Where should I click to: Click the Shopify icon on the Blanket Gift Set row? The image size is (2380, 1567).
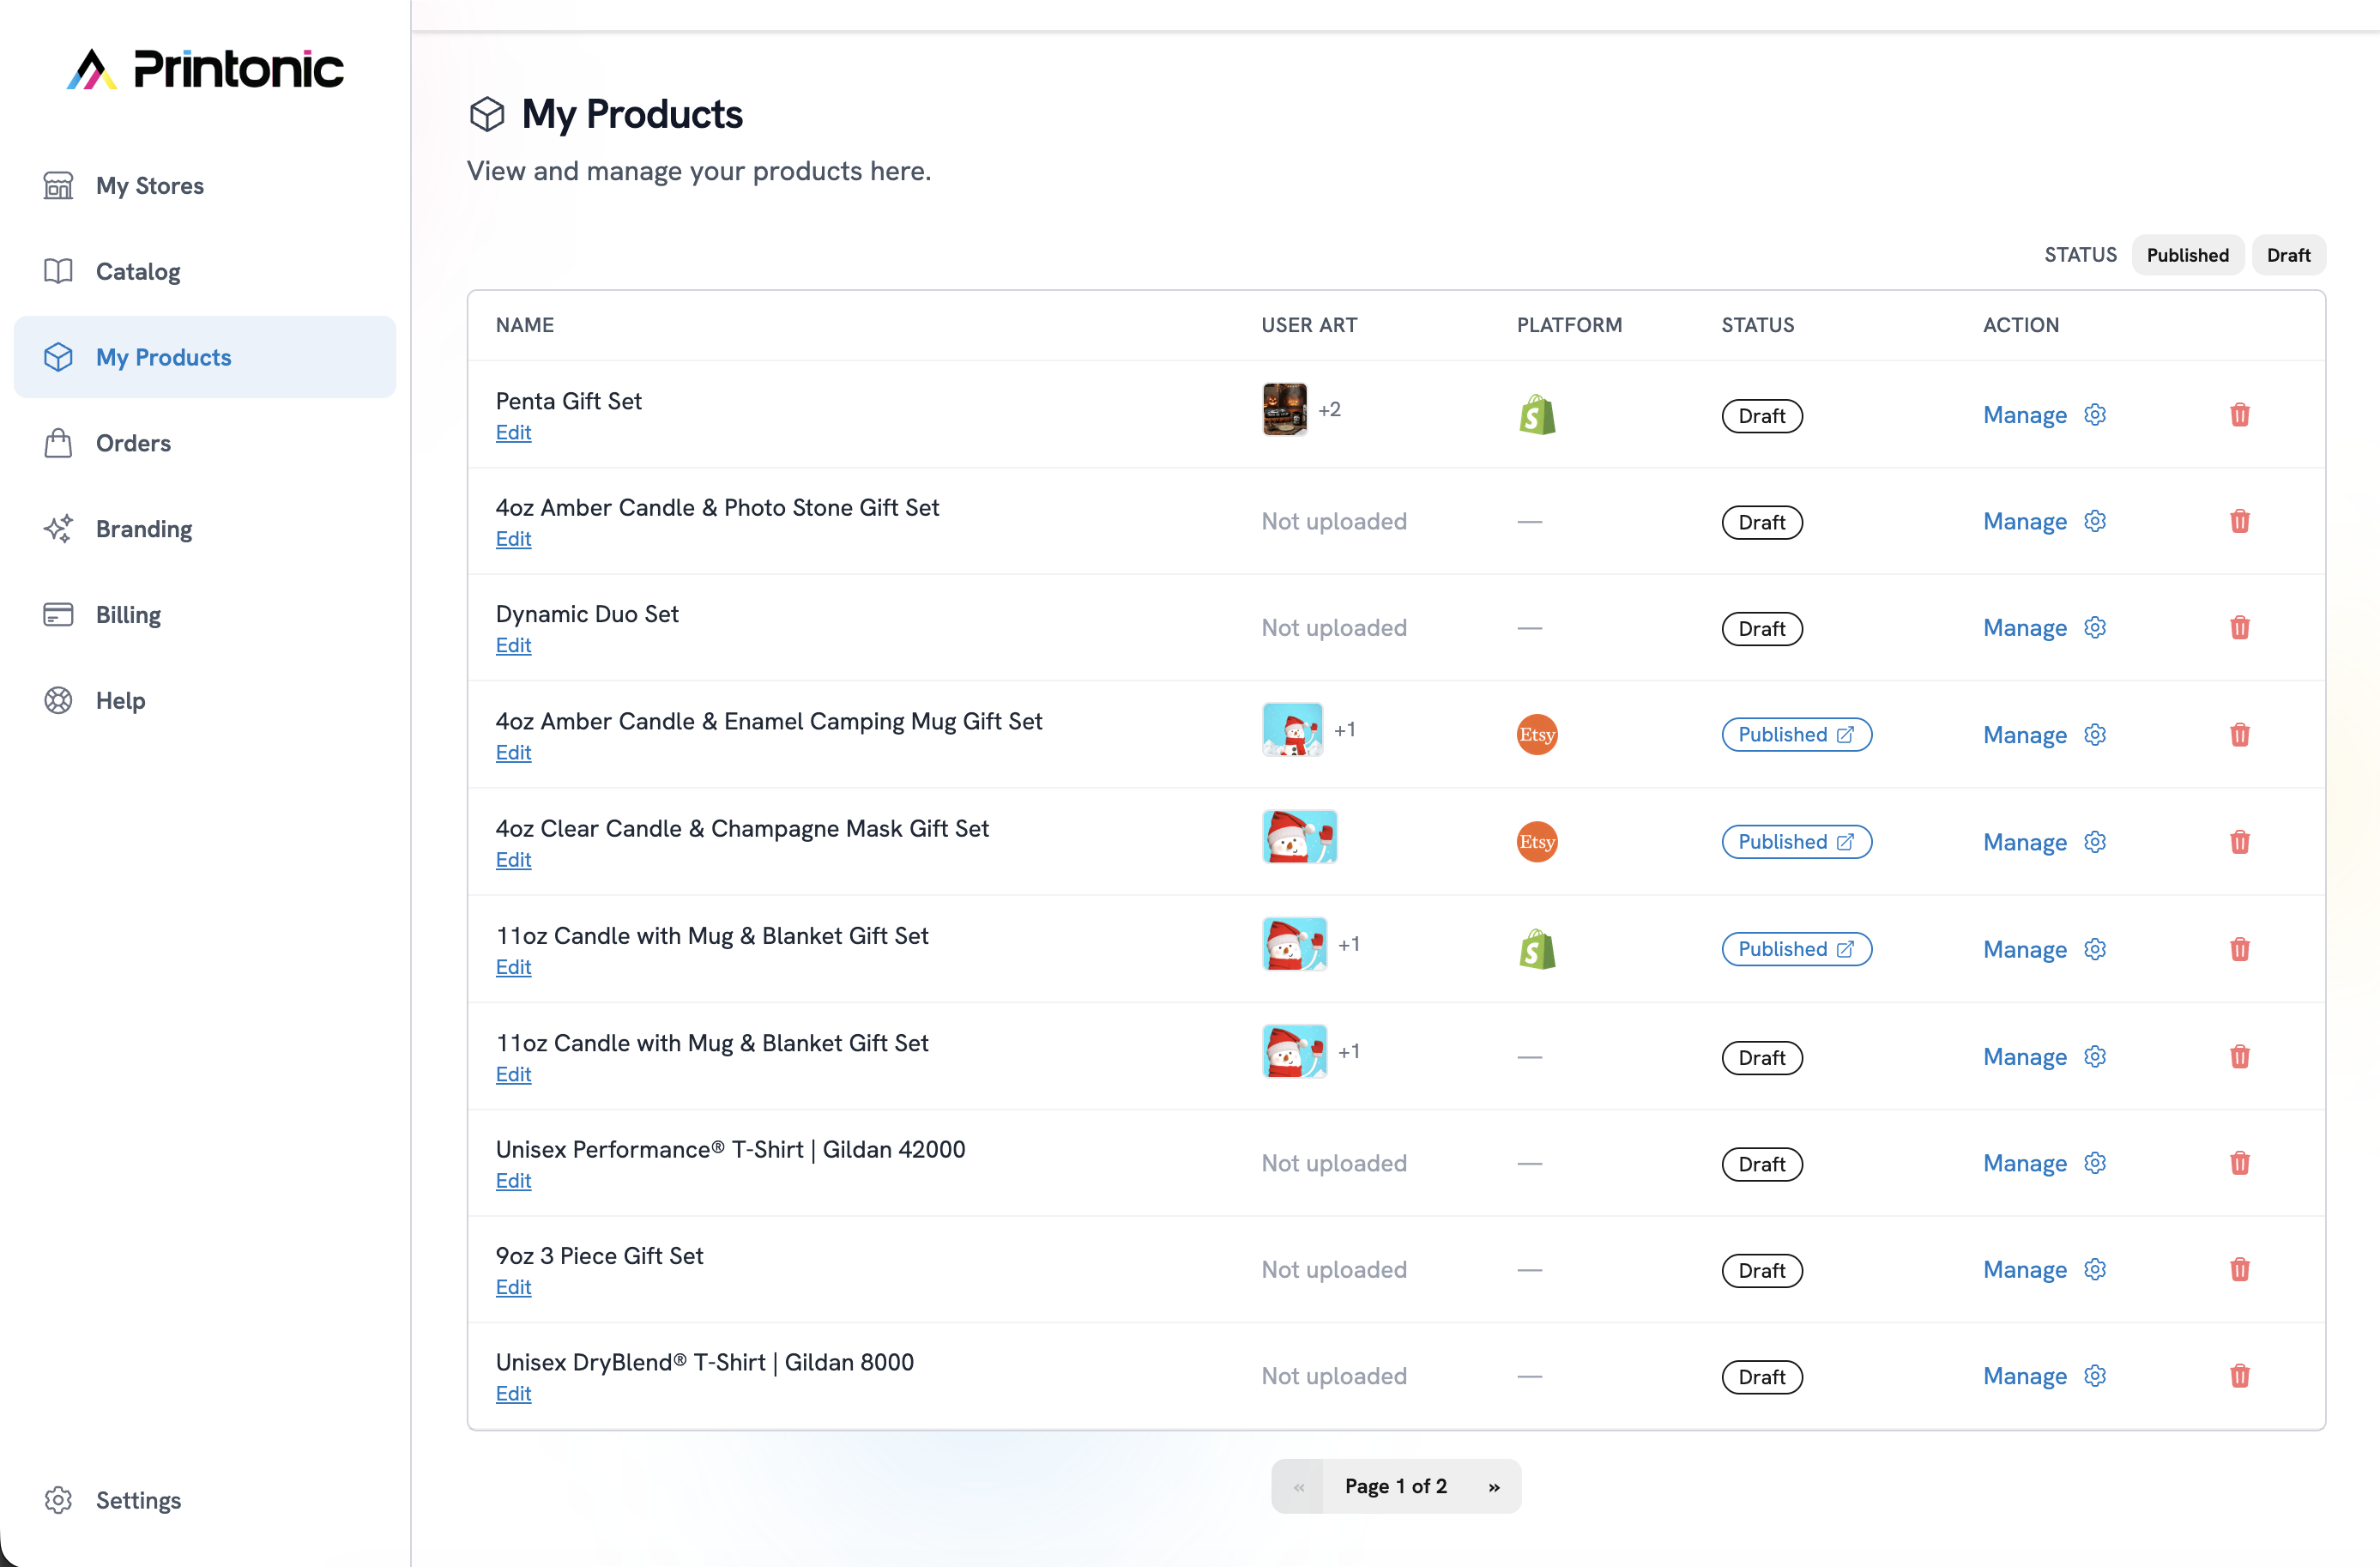[1537, 948]
